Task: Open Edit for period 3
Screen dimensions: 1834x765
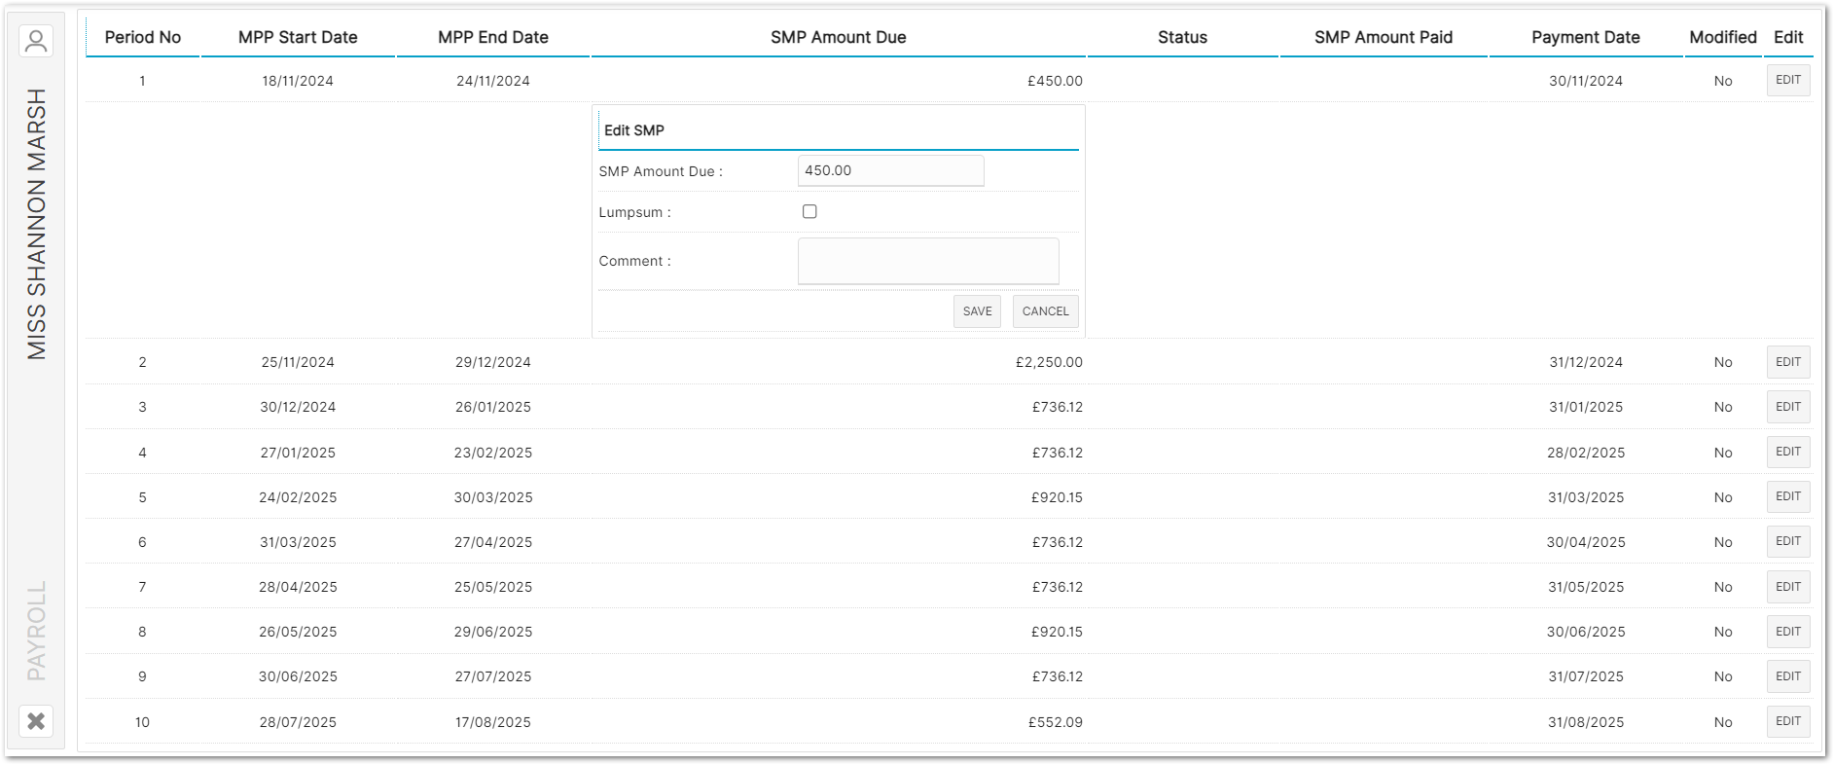Action: [1787, 407]
